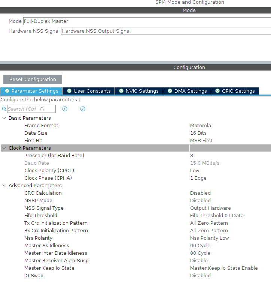
Task: Collapse the Advanced Parameters section
Action: [4, 185]
